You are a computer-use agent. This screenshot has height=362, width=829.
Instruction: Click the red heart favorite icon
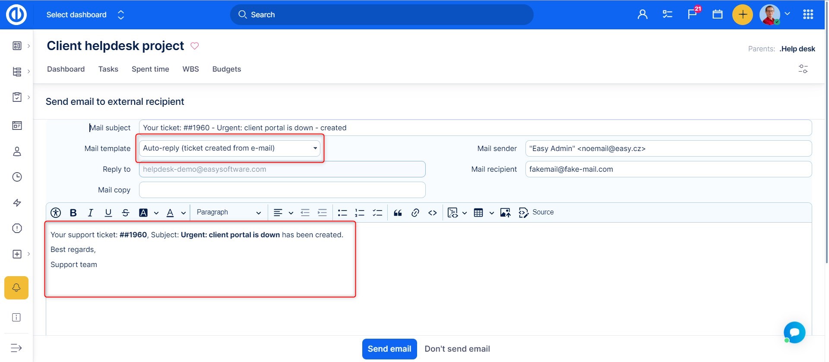point(195,46)
